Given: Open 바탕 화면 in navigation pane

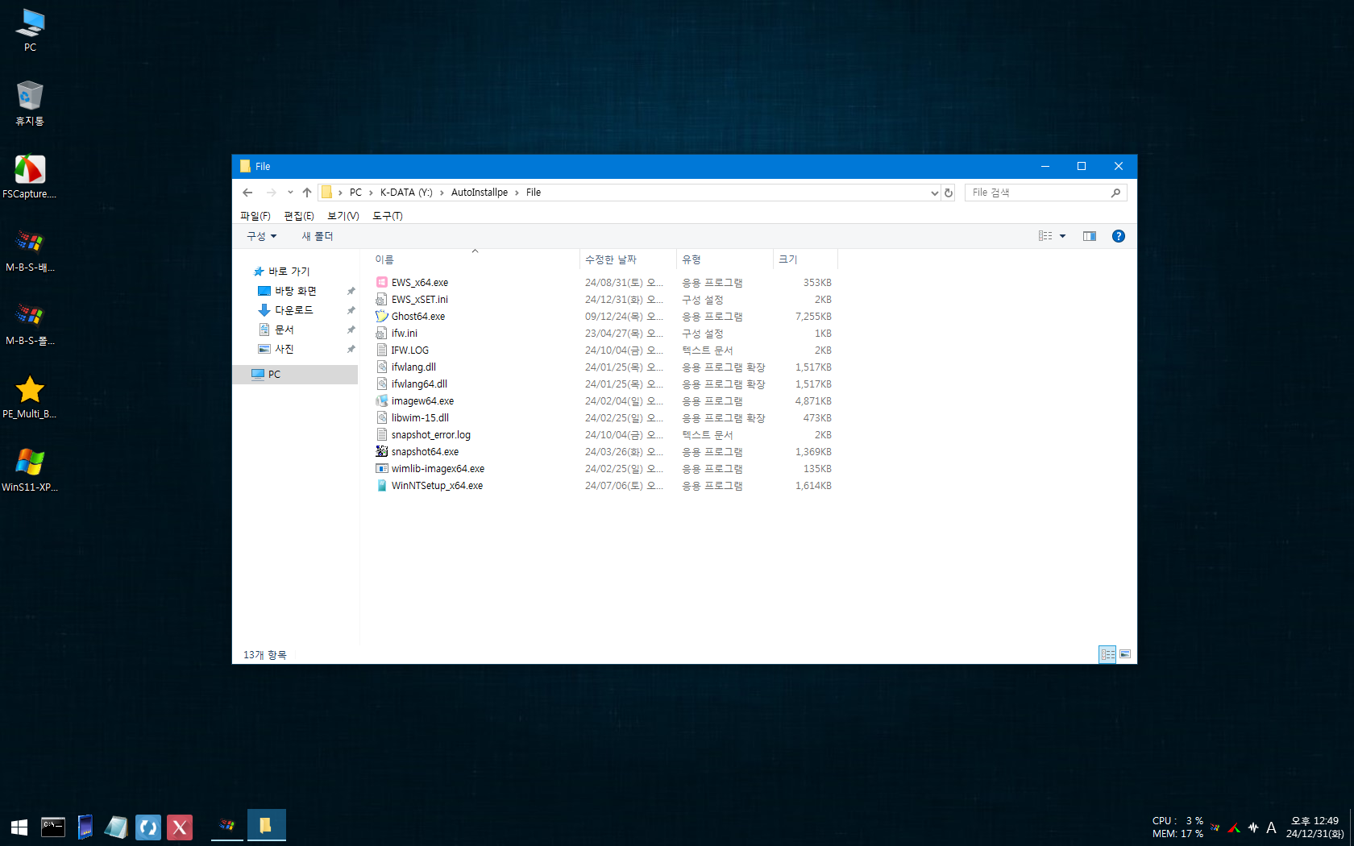Looking at the screenshot, I should [x=287, y=291].
